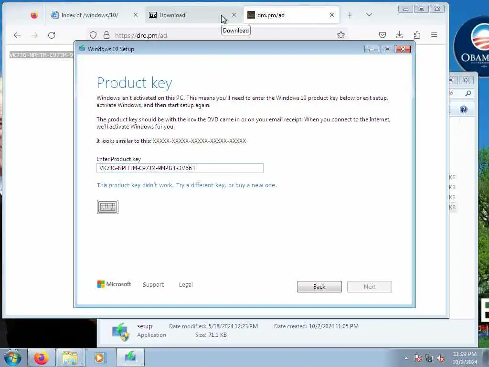The width and height of the screenshot is (489, 367).
Task: Click the Microsoft logo in Setup
Action: point(114,284)
